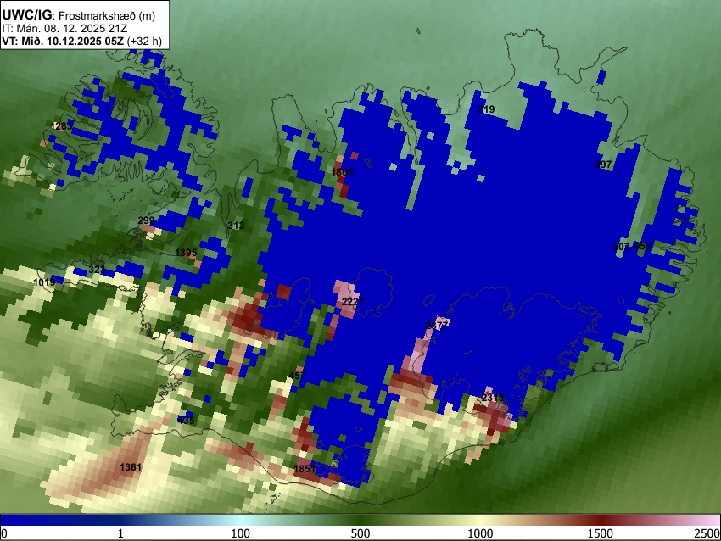Screen dimensions: 721x541
Task: Click the map value label 1851
Action: point(305,469)
